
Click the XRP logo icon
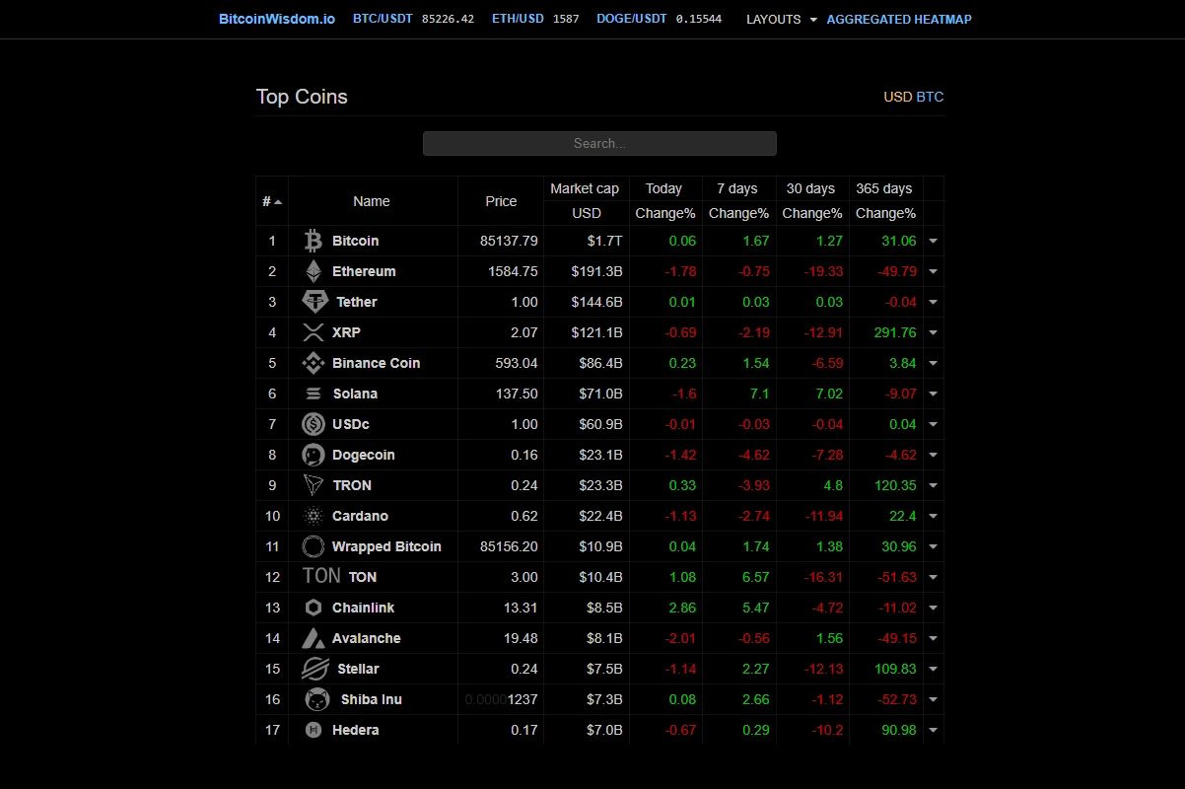tap(314, 332)
